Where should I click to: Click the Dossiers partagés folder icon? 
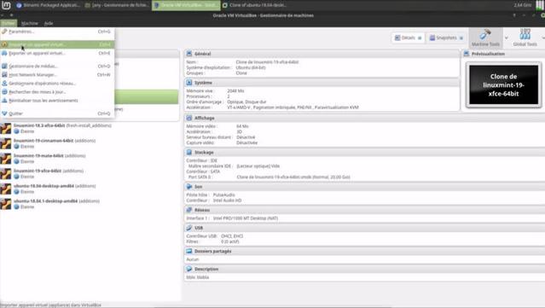[189, 251]
